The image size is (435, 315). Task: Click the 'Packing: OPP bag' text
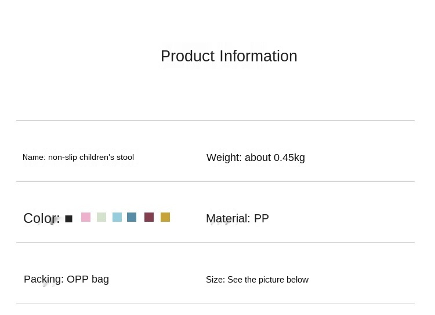click(66, 279)
